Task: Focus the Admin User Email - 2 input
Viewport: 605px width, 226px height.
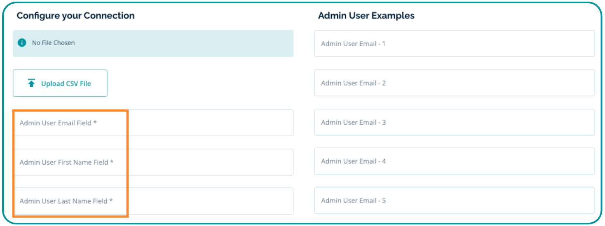Action: click(x=454, y=83)
